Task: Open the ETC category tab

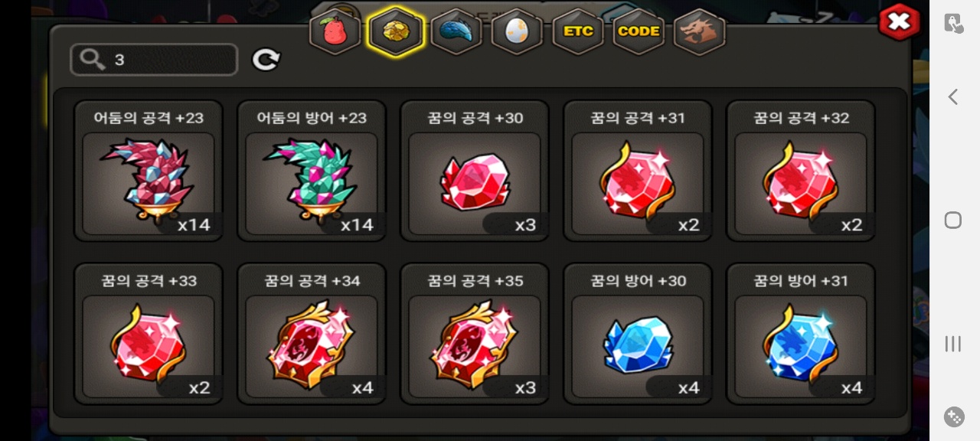Action: pos(578,31)
